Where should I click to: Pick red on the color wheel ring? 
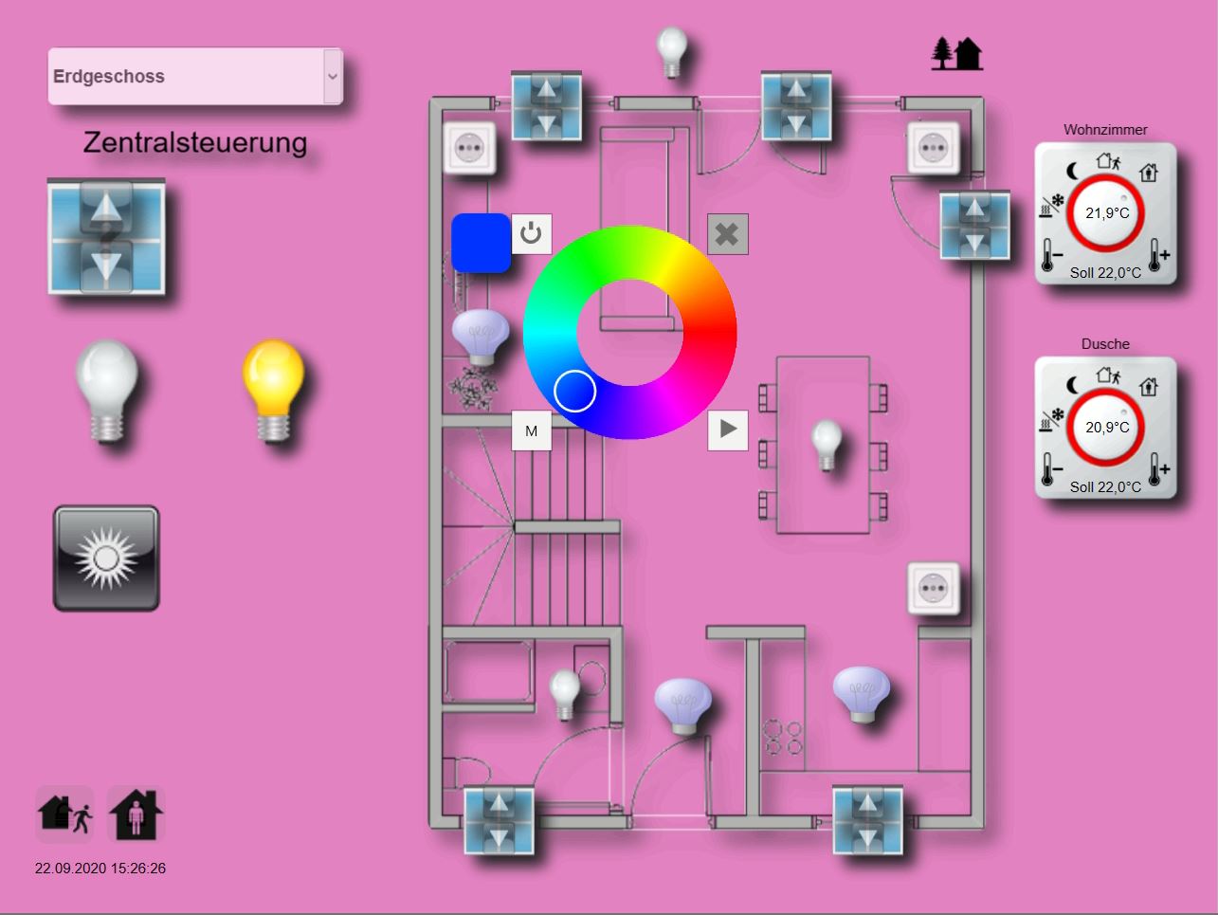(x=709, y=333)
